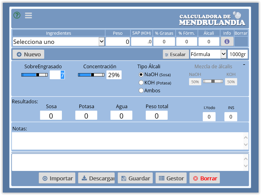Click the Concentración 29% field
The height and width of the screenshot is (195, 261).
tap(114, 75)
